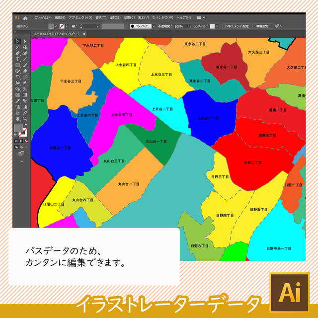Select the Paintbrush tool
The width and height of the screenshot is (318, 318).
pos(25,65)
